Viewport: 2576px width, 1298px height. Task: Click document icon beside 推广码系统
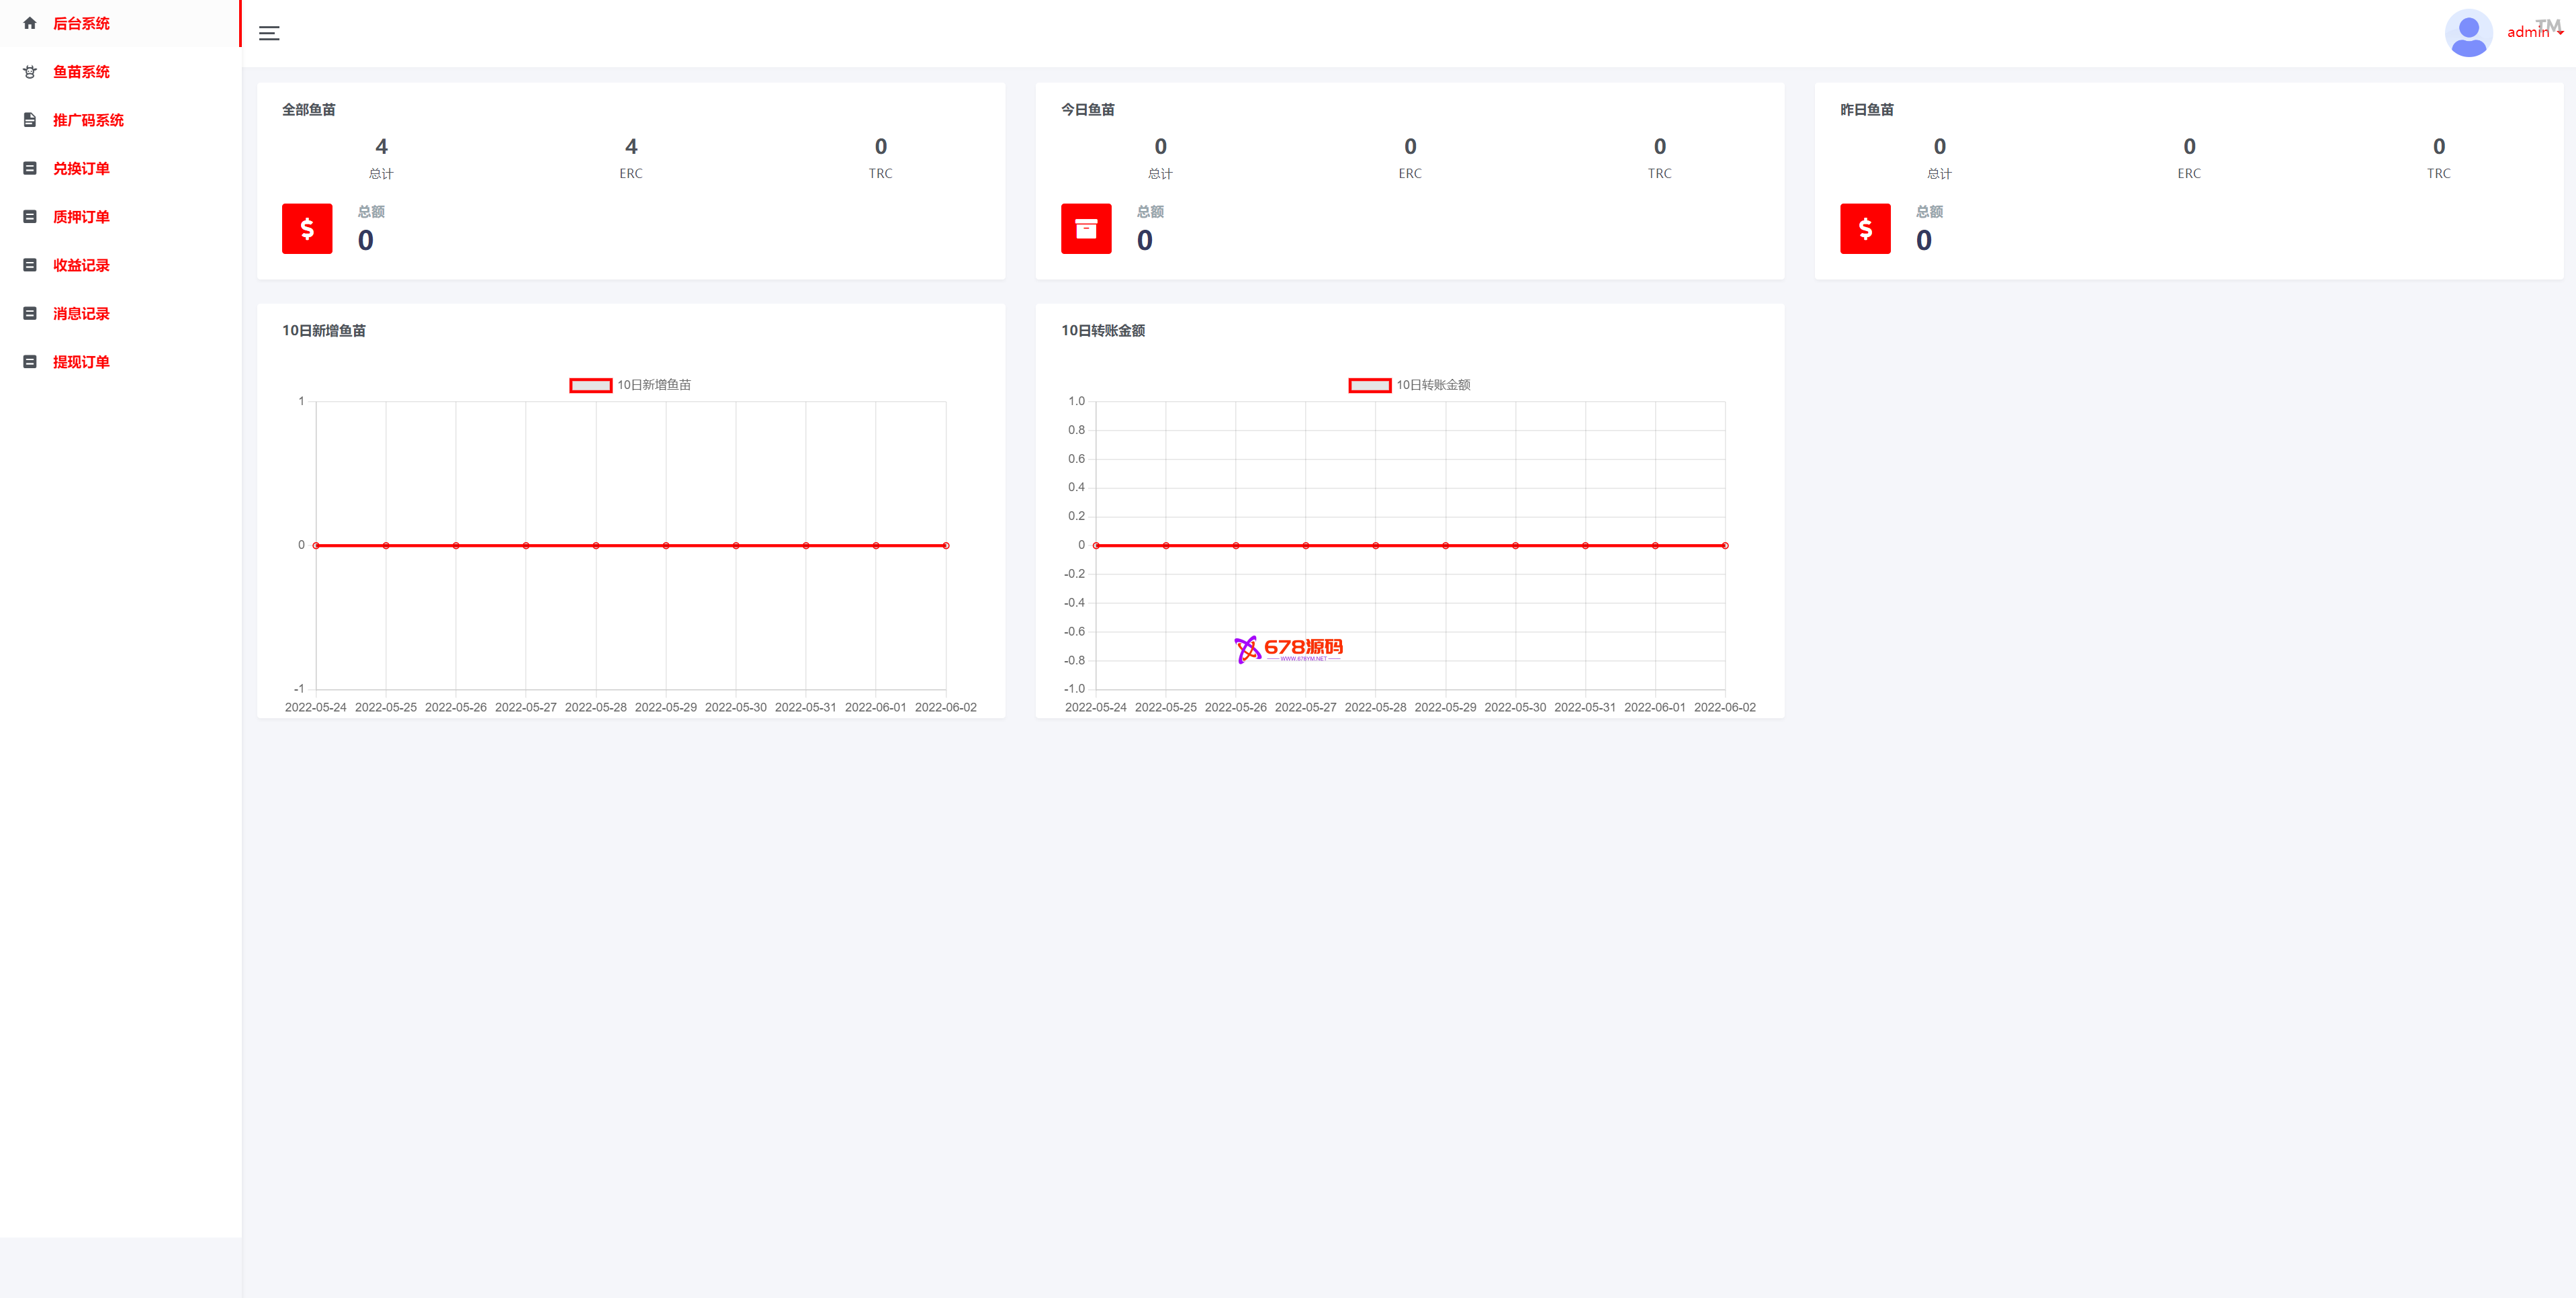tap(30, 120)
